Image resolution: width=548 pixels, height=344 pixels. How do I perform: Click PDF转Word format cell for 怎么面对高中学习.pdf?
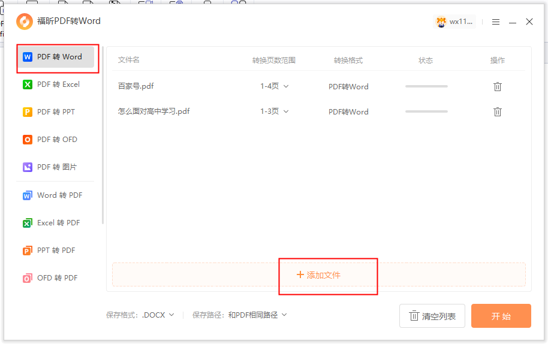pos(348,111)
